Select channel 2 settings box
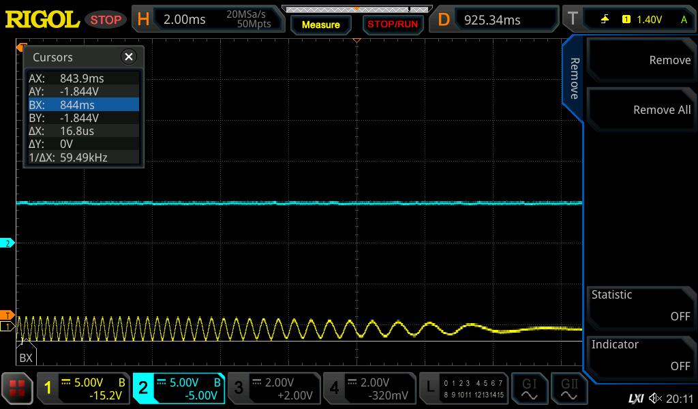Screen dimensions: 698x409 (x=179, y=388)
